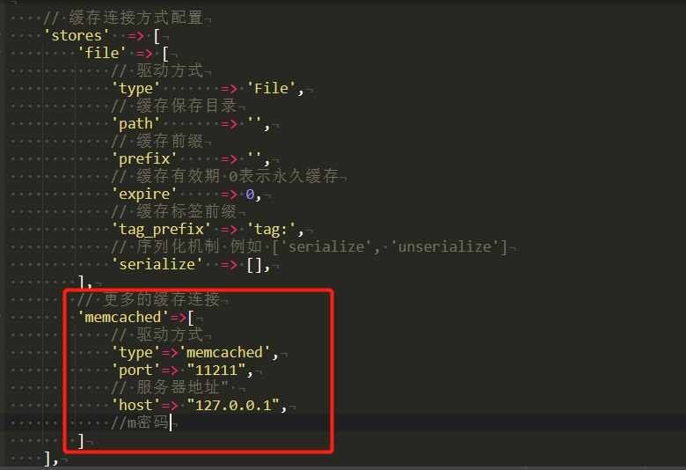
Task: Click the 'path' key
Action: click(x=135, y=124)
